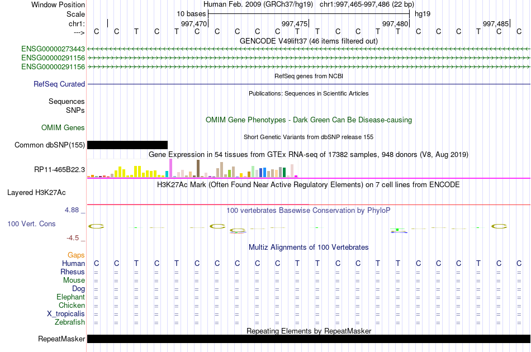This screenshot has height=352, width=531.
Task: Click the 10 bases scale text
Action: (191, 14)
